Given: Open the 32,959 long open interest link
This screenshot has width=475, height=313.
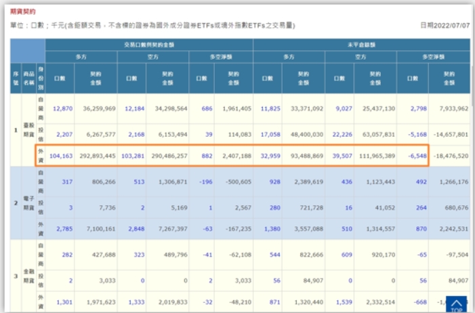Looking at the screenshot, I should (270, 156).
